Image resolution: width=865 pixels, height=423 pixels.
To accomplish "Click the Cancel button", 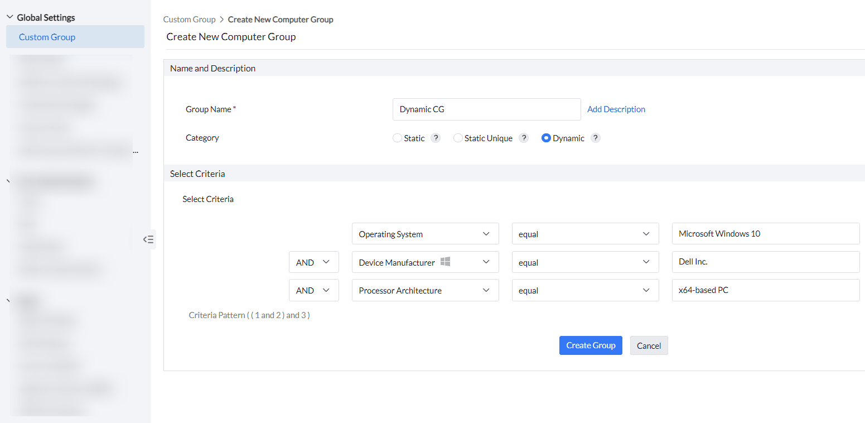I will point(649,345).
